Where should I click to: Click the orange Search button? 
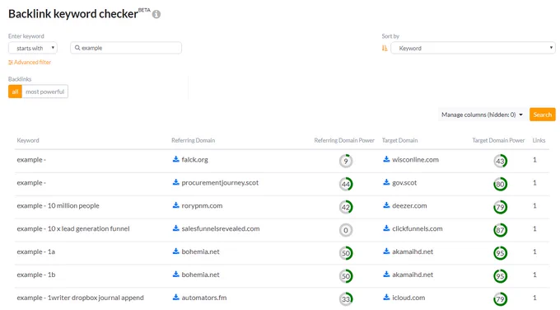click(x=543, y=115)
